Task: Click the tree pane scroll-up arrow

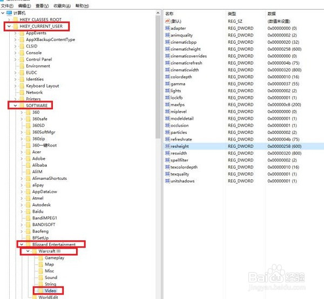Action: pyautogui.click(x=158, y=13)
